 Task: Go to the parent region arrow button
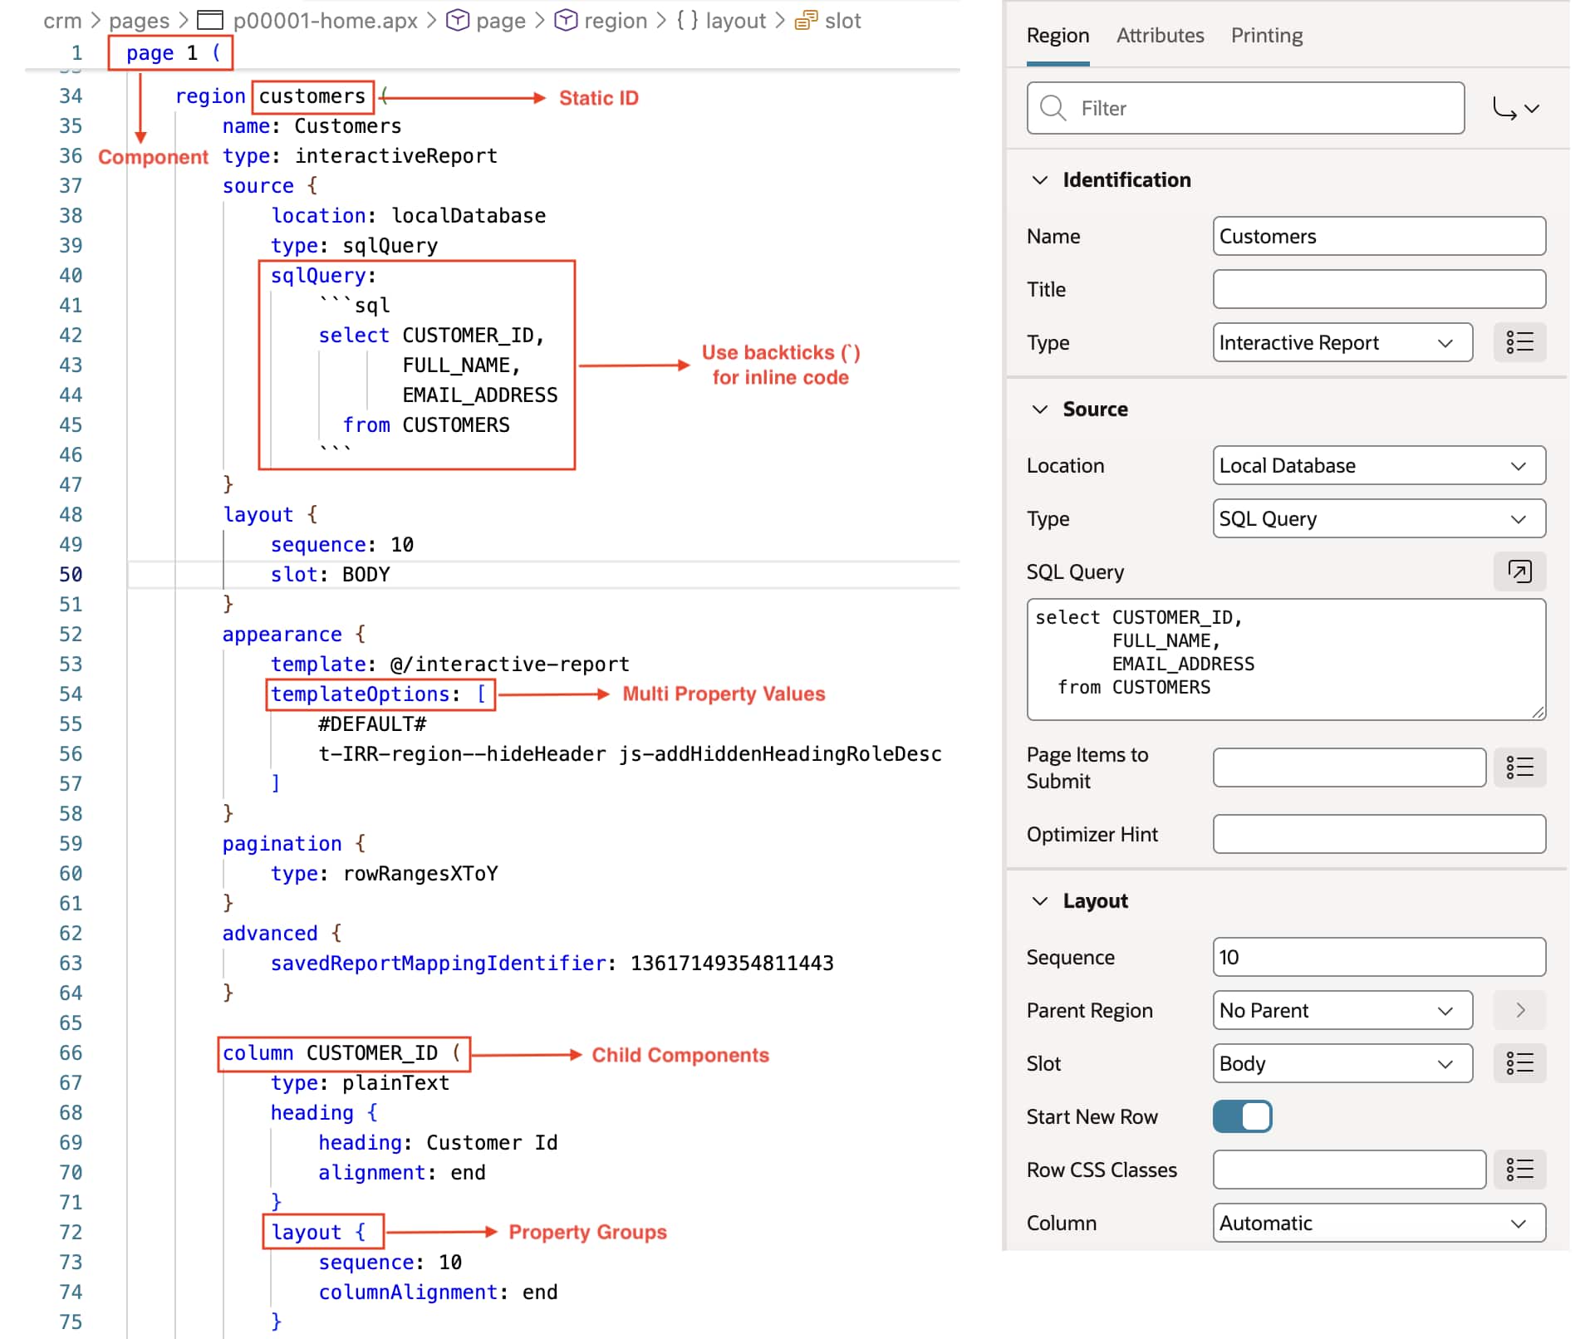[x=1519, y=1010]
